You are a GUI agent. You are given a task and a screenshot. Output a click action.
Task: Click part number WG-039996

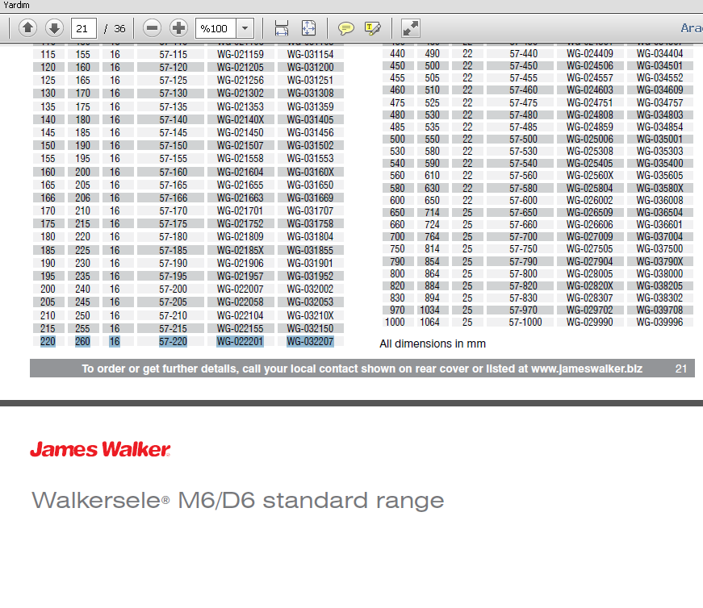(659, 323)
